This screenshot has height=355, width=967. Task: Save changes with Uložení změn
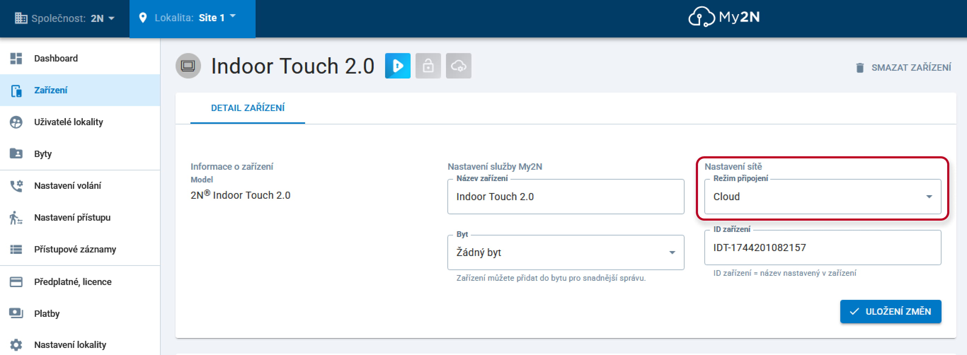pyautogui.click(x=891, y=312)
